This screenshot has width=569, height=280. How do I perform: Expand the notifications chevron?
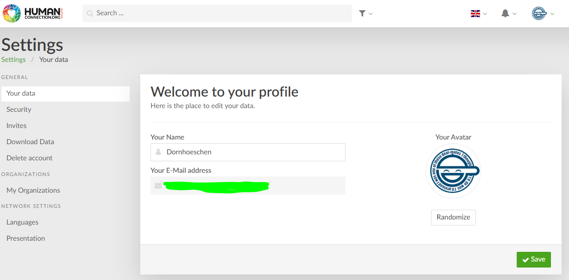point(513,13)
